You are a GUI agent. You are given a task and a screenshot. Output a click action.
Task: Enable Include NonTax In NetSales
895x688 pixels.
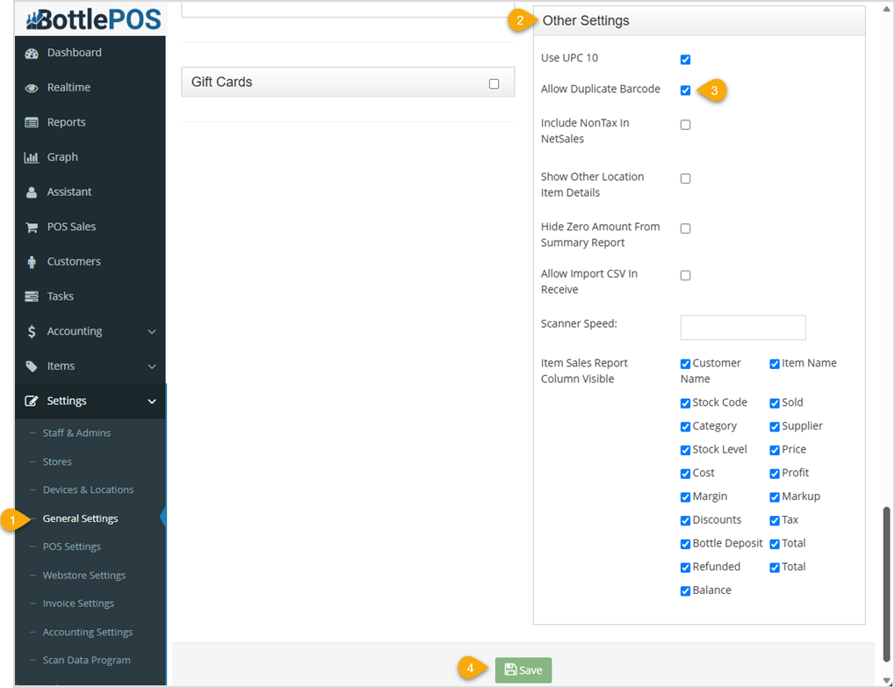point(685,124)
